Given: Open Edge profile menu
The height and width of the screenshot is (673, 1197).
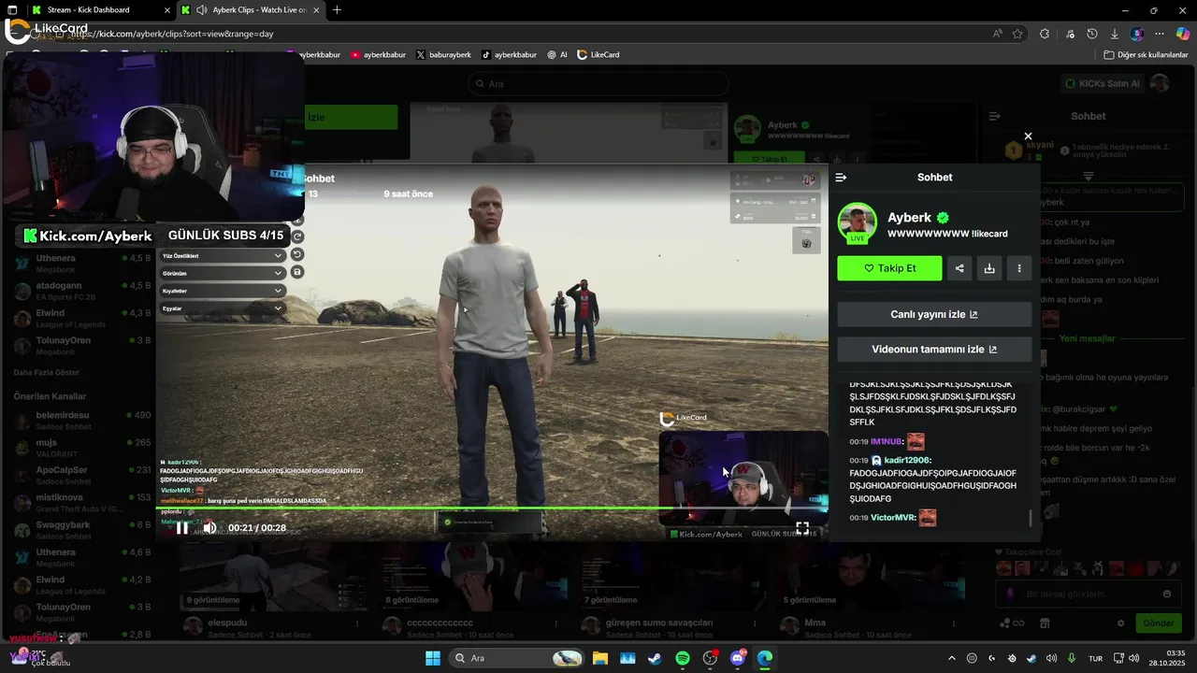Looking at the screenshot, I should tap(1137, 34).
